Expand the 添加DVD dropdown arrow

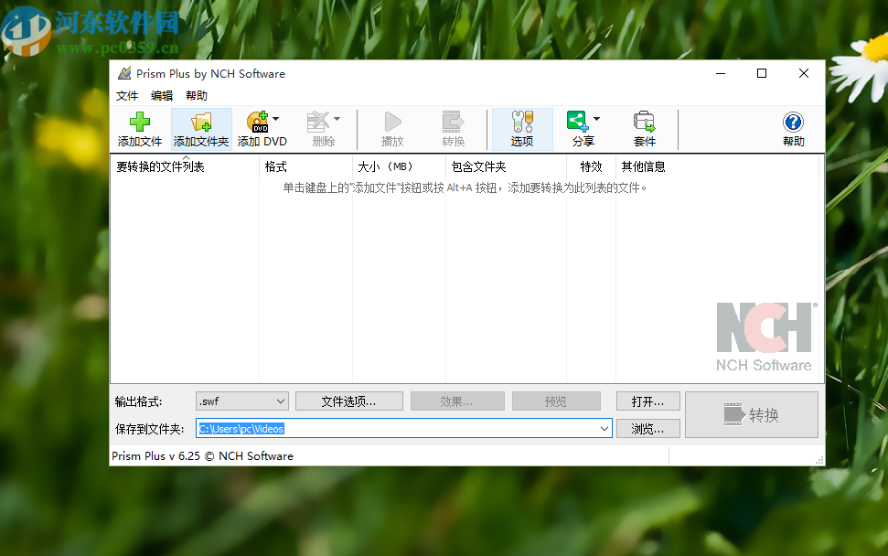pos(274,120)
